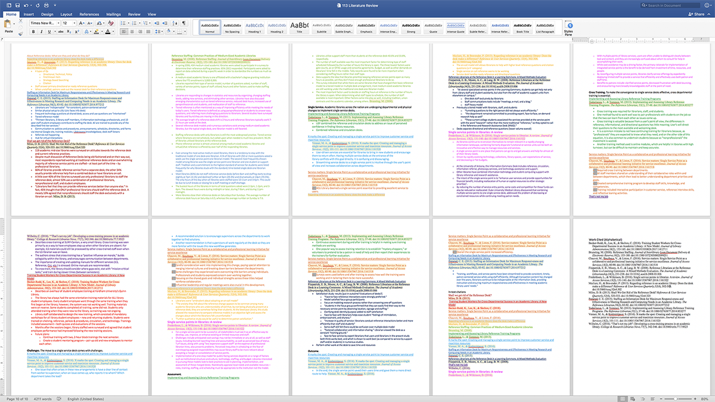
Task: Align the paragraph to the right
Action: coord(140,32)
